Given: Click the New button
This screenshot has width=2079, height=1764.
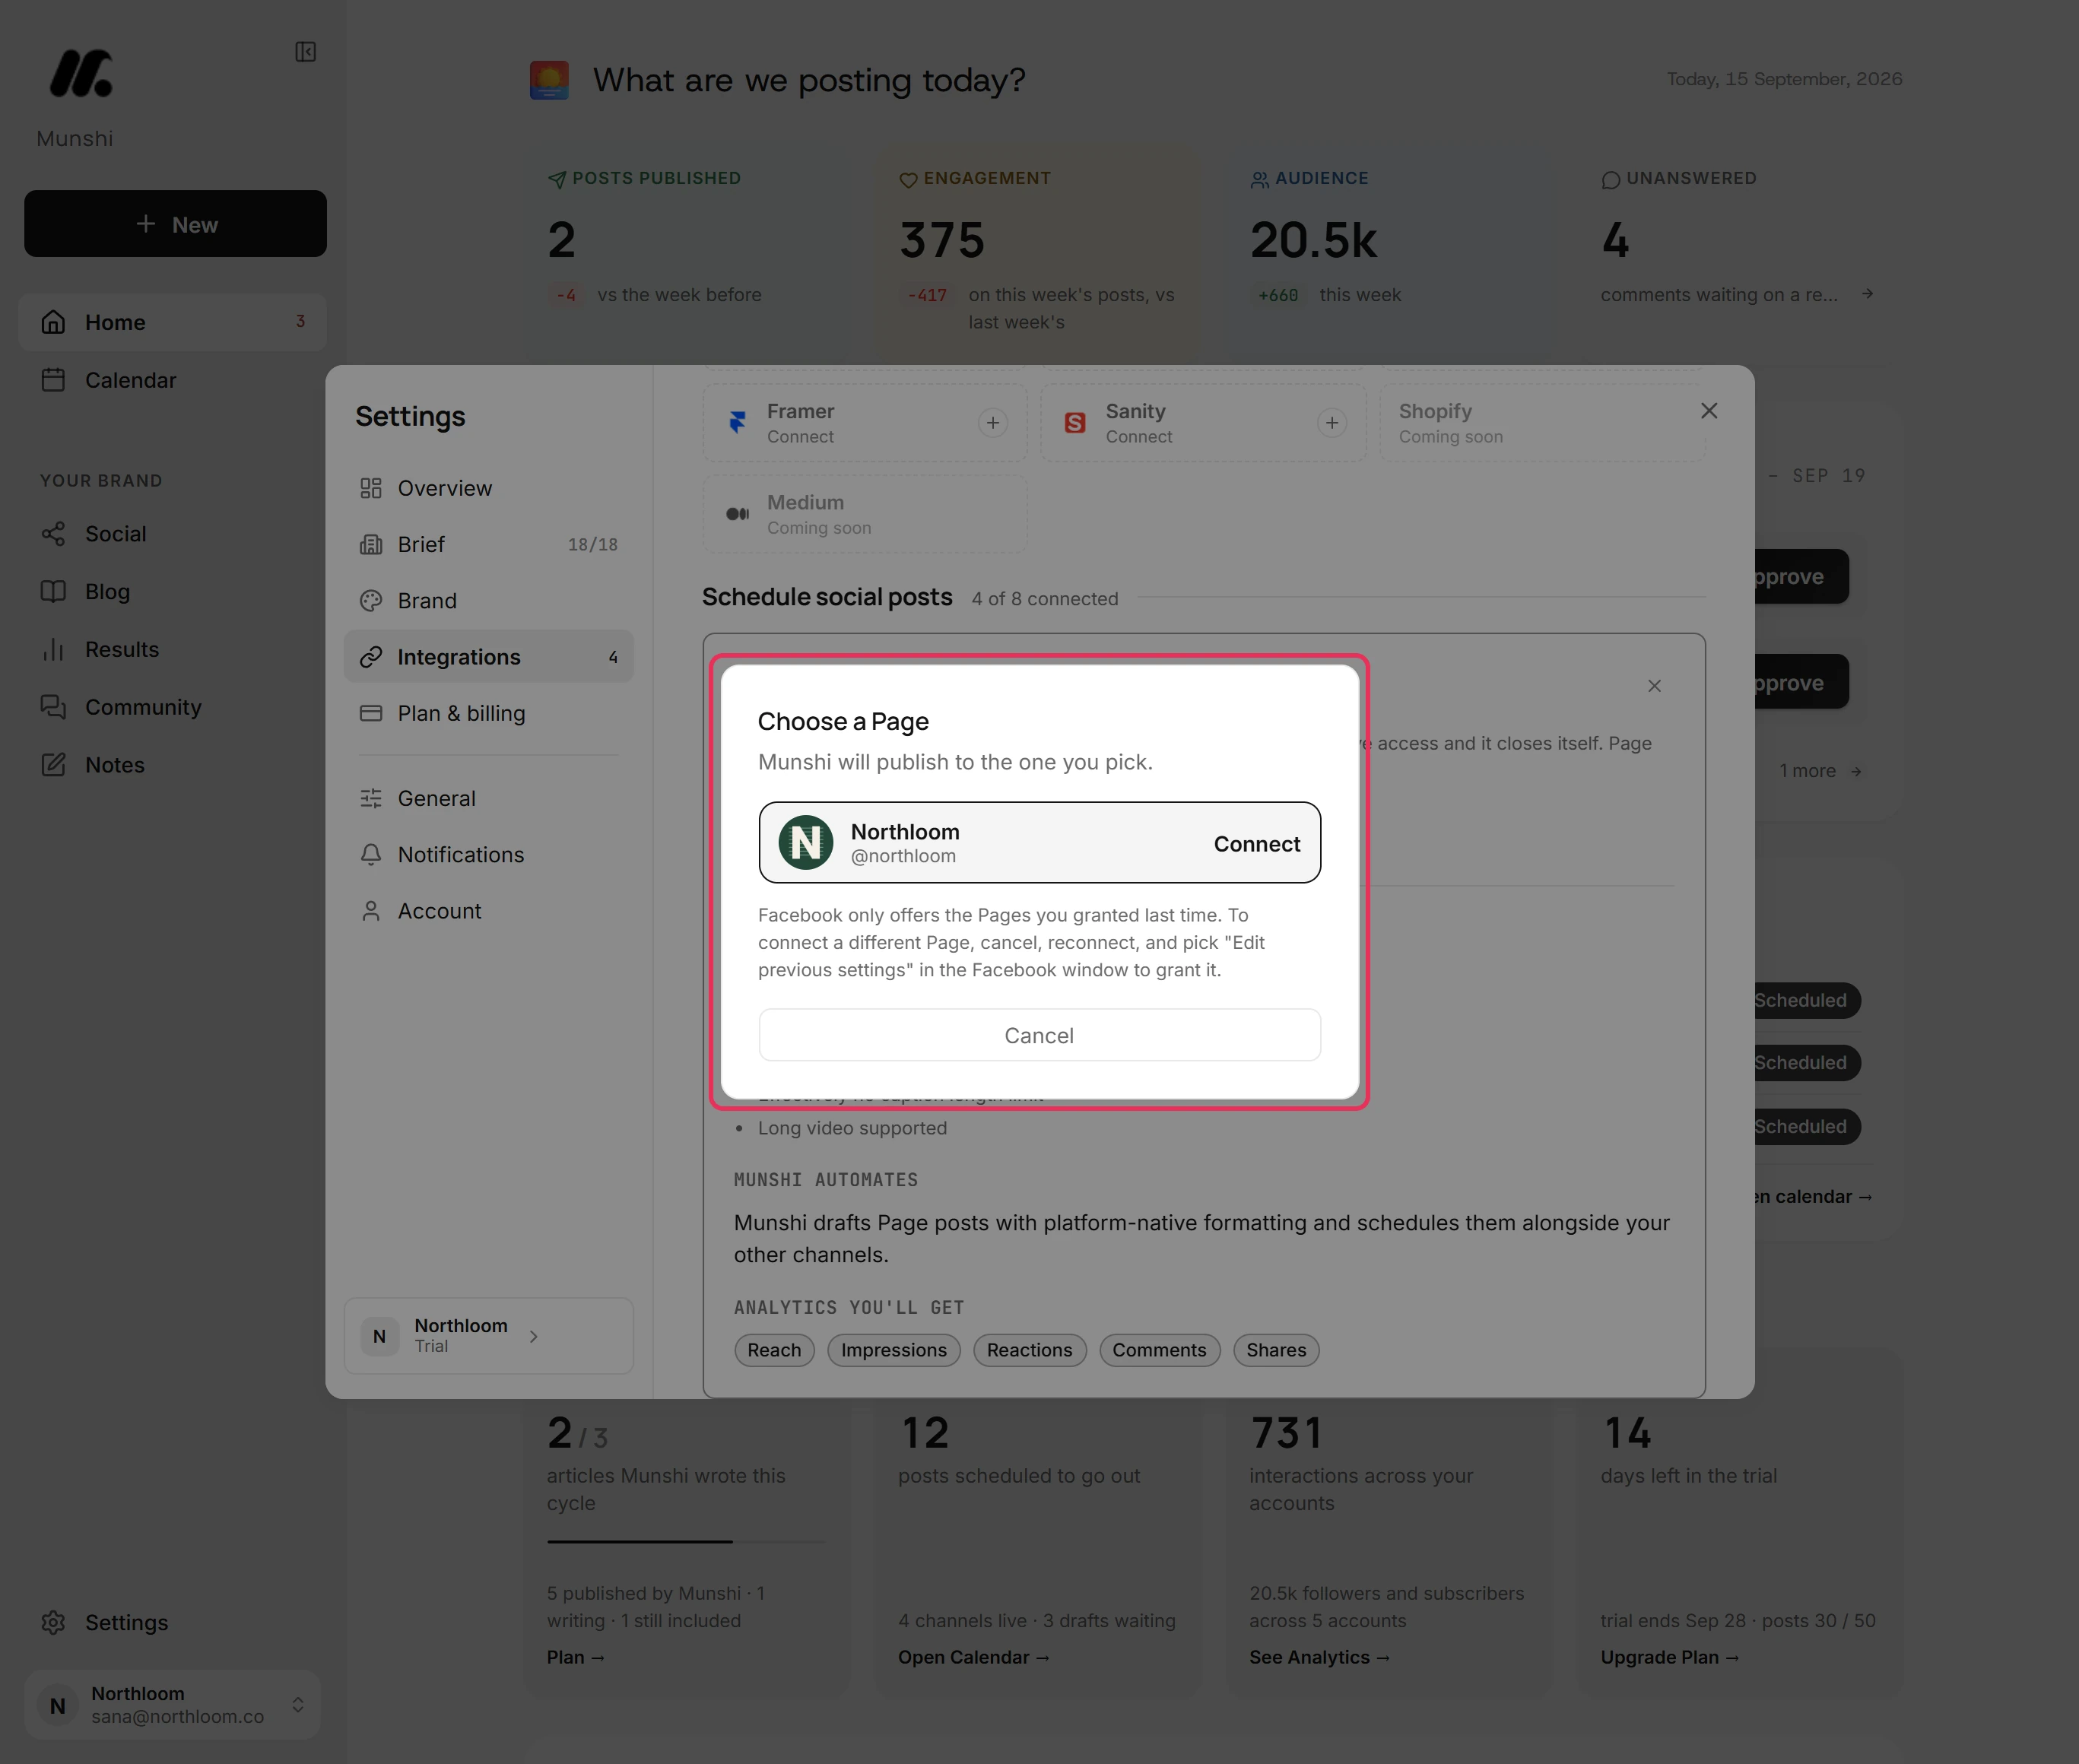Looking at the screenshot, I should click(x=175, y=224).
